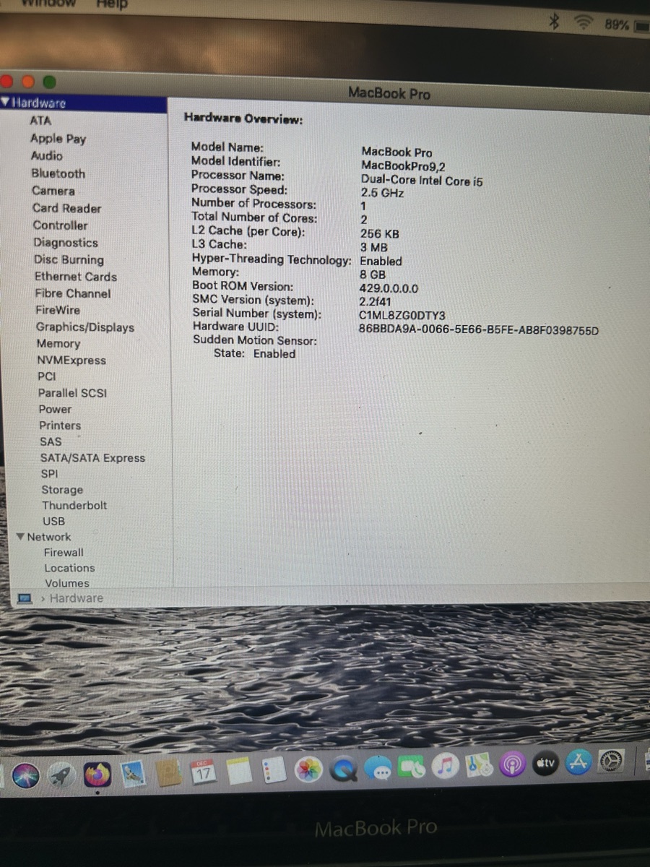Select Controller in the sidebar
650x867 pixels.
pos(60,225)
